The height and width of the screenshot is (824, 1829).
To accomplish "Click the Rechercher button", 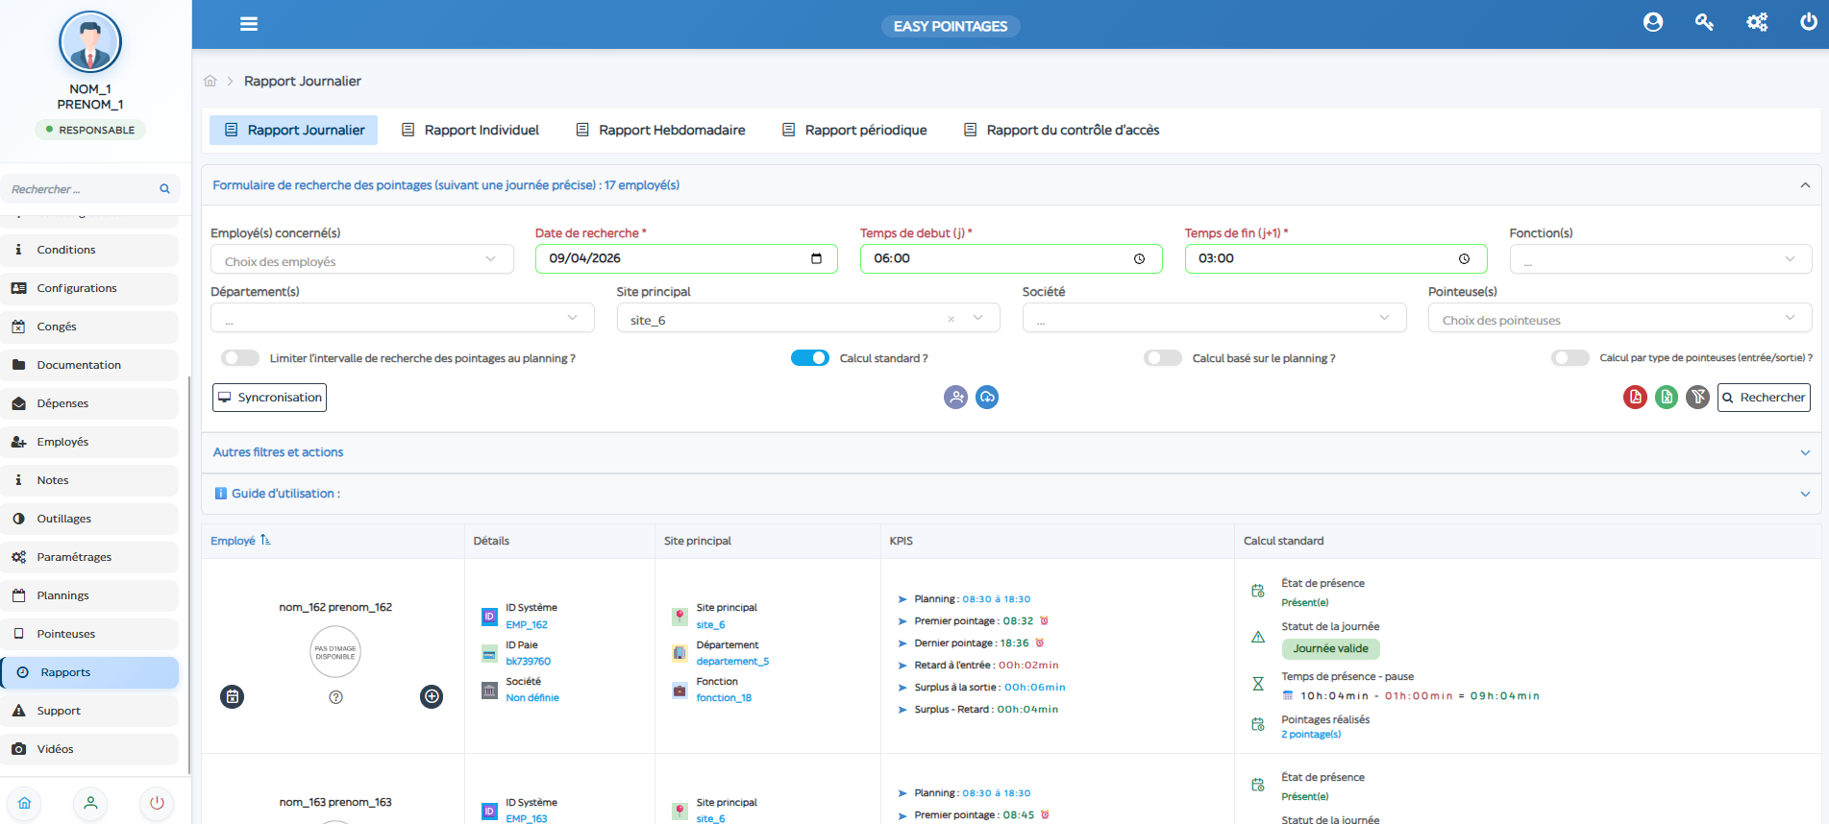I will point(1764,397).
